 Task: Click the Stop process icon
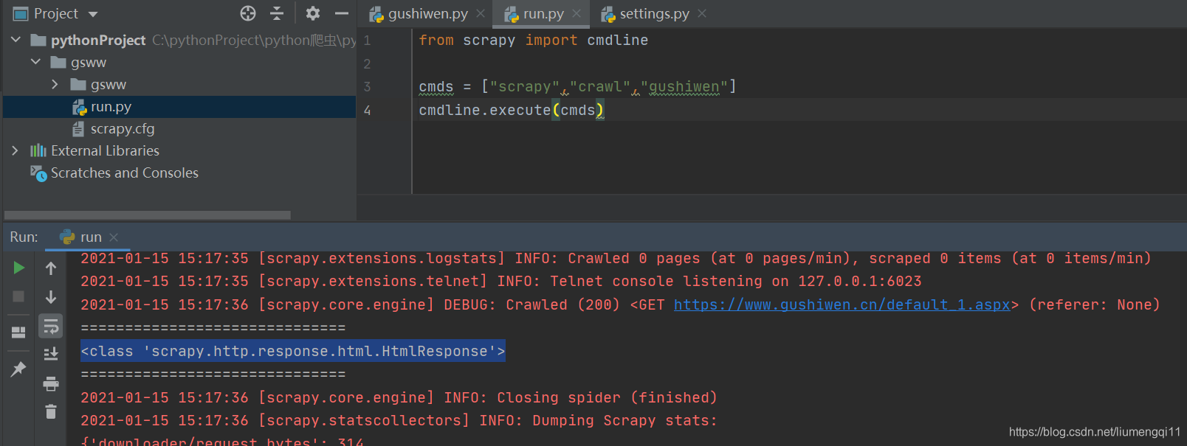(19, 296)
